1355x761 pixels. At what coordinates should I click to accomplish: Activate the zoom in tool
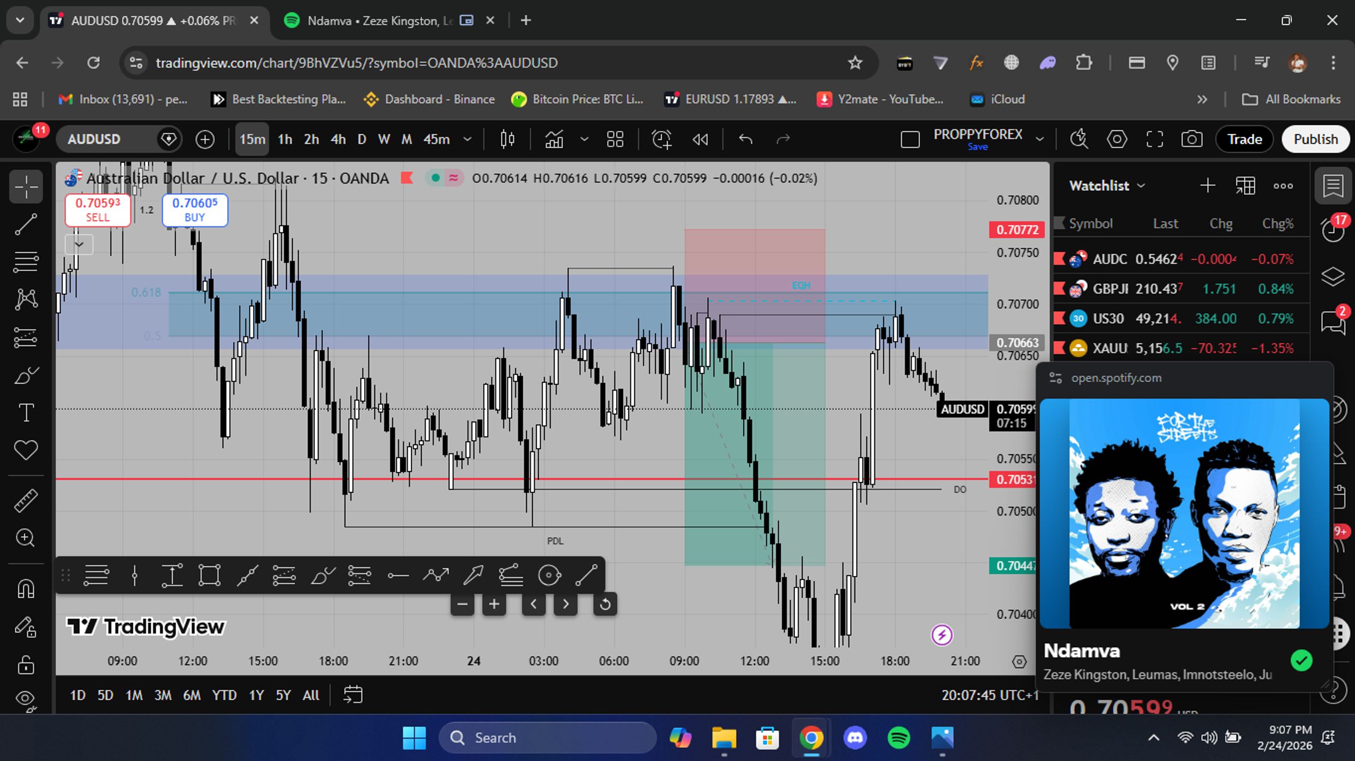(25, 537)
